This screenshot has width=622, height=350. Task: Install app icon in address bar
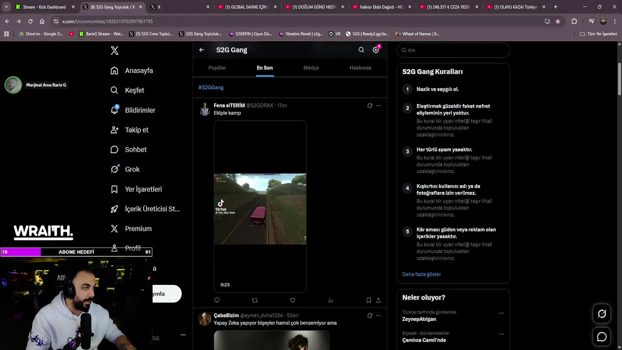(547, 21)
